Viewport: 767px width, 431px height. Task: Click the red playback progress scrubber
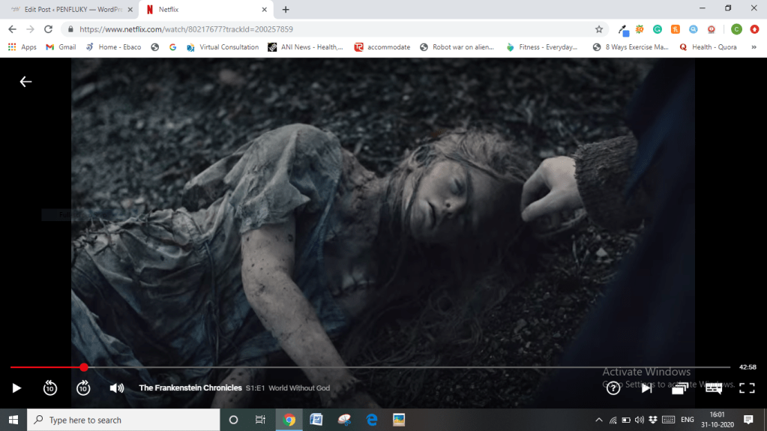(84, 367)
